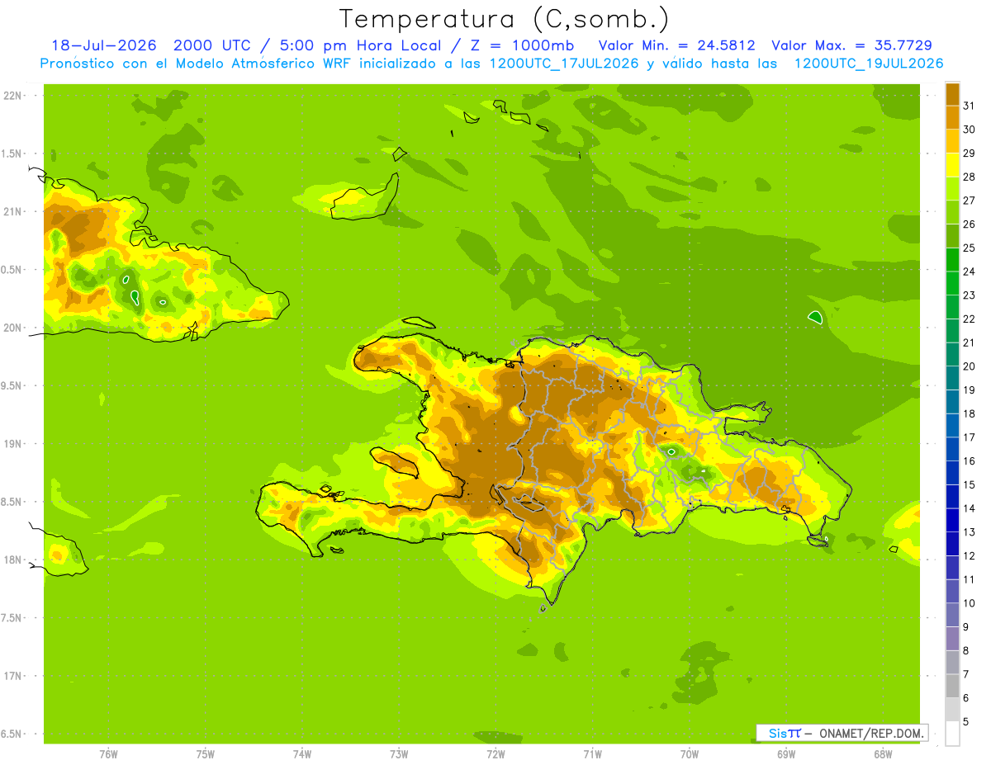The image size is (991, 765).
Task: Click the 75W longitude axis label
Action: tap(206, 754)
